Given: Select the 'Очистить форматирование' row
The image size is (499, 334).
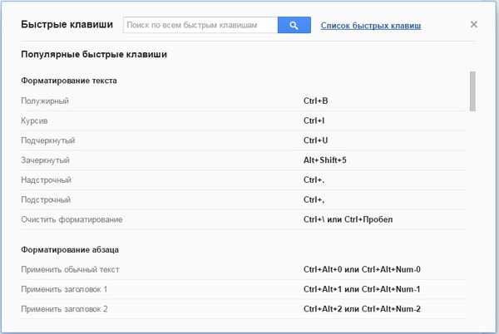Looking at the screenshot, I should 243,219.
